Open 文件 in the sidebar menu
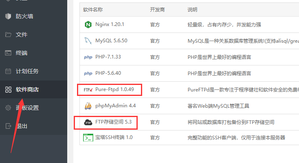The width and height of the screenshot is (299, 163). point(22,35)
